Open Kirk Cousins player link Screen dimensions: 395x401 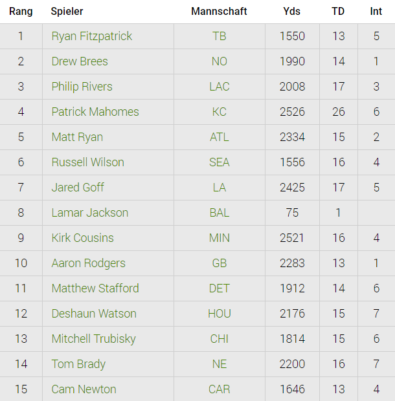coord(82,238)
